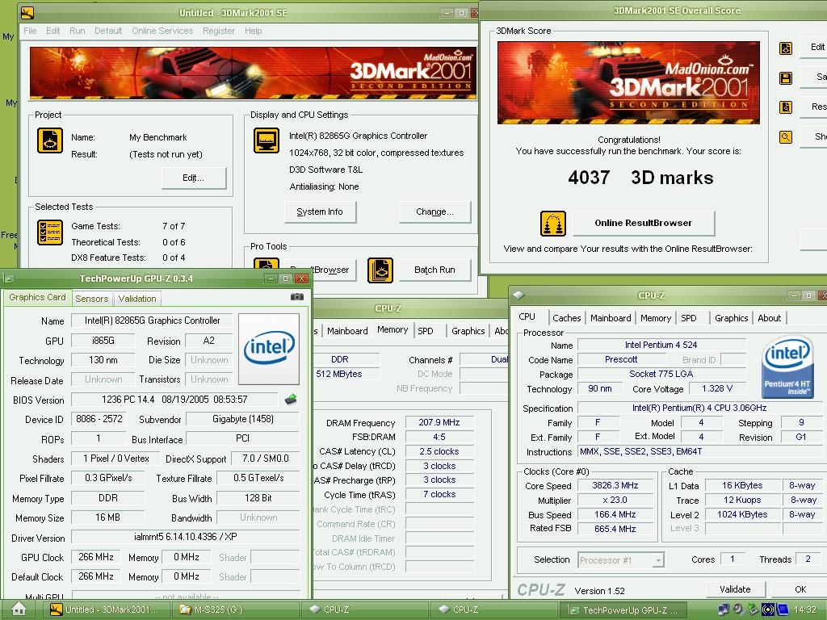827x620 pixels.
Task: Click the Instructions field in CPU-Z
Action: [699, 452]
